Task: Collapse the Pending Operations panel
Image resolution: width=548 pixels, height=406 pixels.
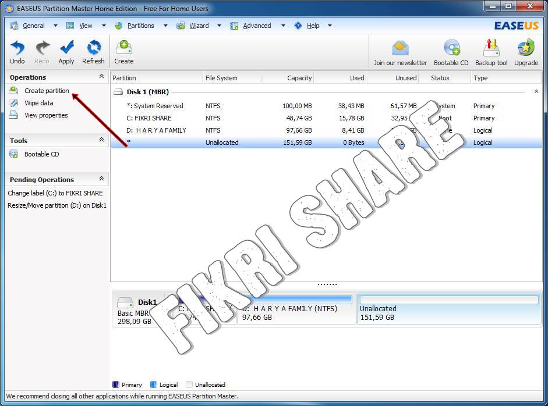Action: (x=101, y=179)
